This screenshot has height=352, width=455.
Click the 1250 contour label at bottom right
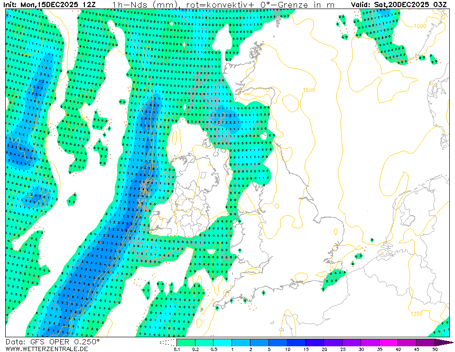(416, 314)
